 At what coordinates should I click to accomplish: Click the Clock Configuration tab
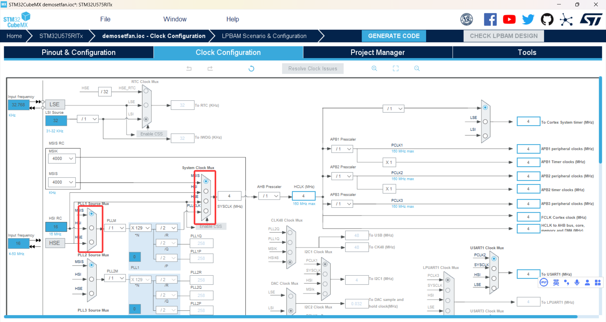pos(228,52)
